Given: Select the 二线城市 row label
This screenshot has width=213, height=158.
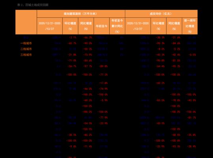Looking at the screenshot, I should (x=26, y=49).
